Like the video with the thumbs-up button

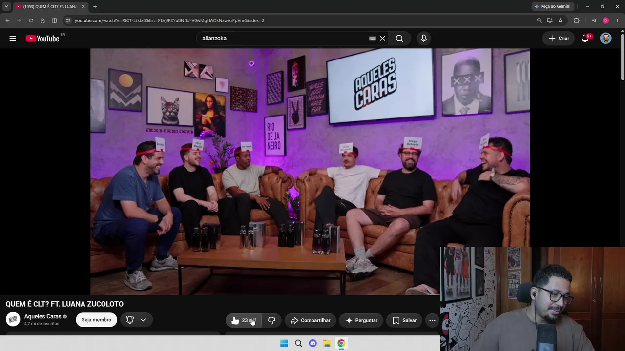pyautogui.click(x=244, y=320)
